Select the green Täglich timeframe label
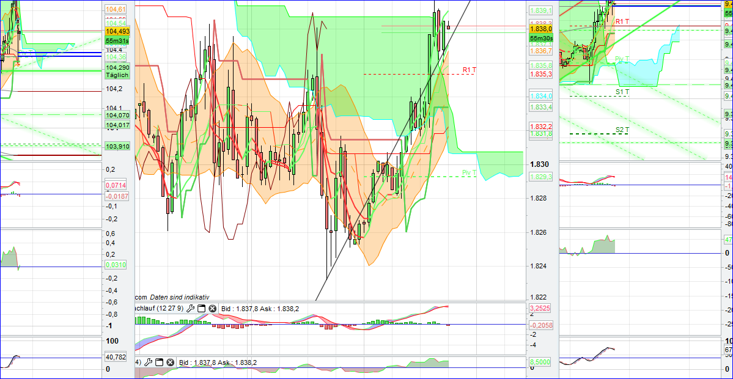This screenshot has width=733, height=379. tap(118, 75)
